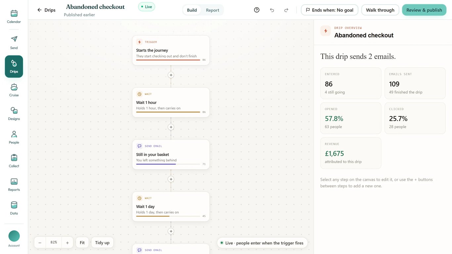Viewport: 452px width, 254px height.
Task: Select the Drips sidebar item
Action: 14,66
